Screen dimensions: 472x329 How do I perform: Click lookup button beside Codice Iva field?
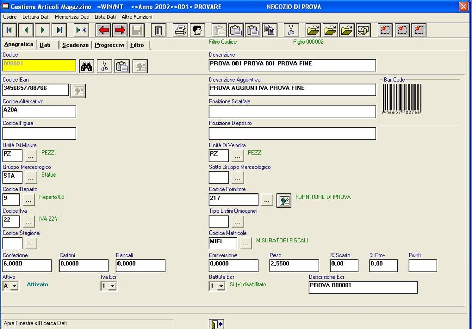coord(29,222)
